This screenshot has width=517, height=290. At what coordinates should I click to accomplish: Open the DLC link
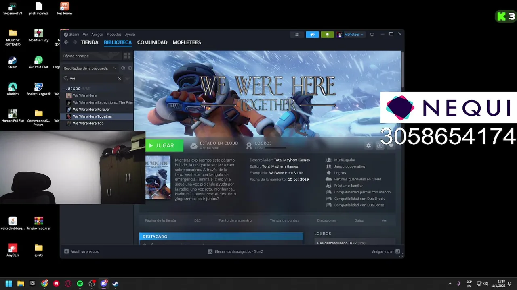pos(198,220)
